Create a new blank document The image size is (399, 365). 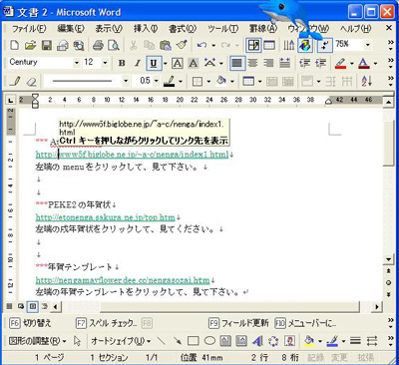click(x=15, y=45)
